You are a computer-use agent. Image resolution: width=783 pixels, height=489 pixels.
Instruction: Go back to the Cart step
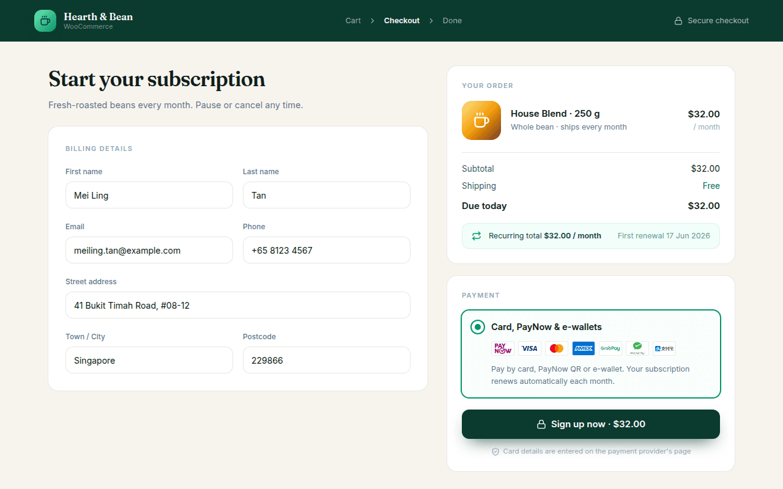click(x=353, y=21)
